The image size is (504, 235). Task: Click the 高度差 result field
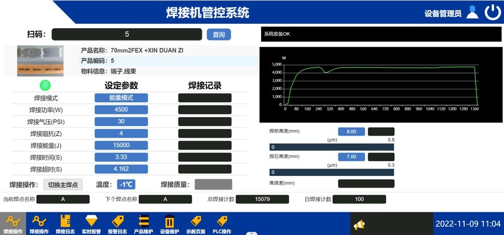pyautogui.click(x=366, y=184)
